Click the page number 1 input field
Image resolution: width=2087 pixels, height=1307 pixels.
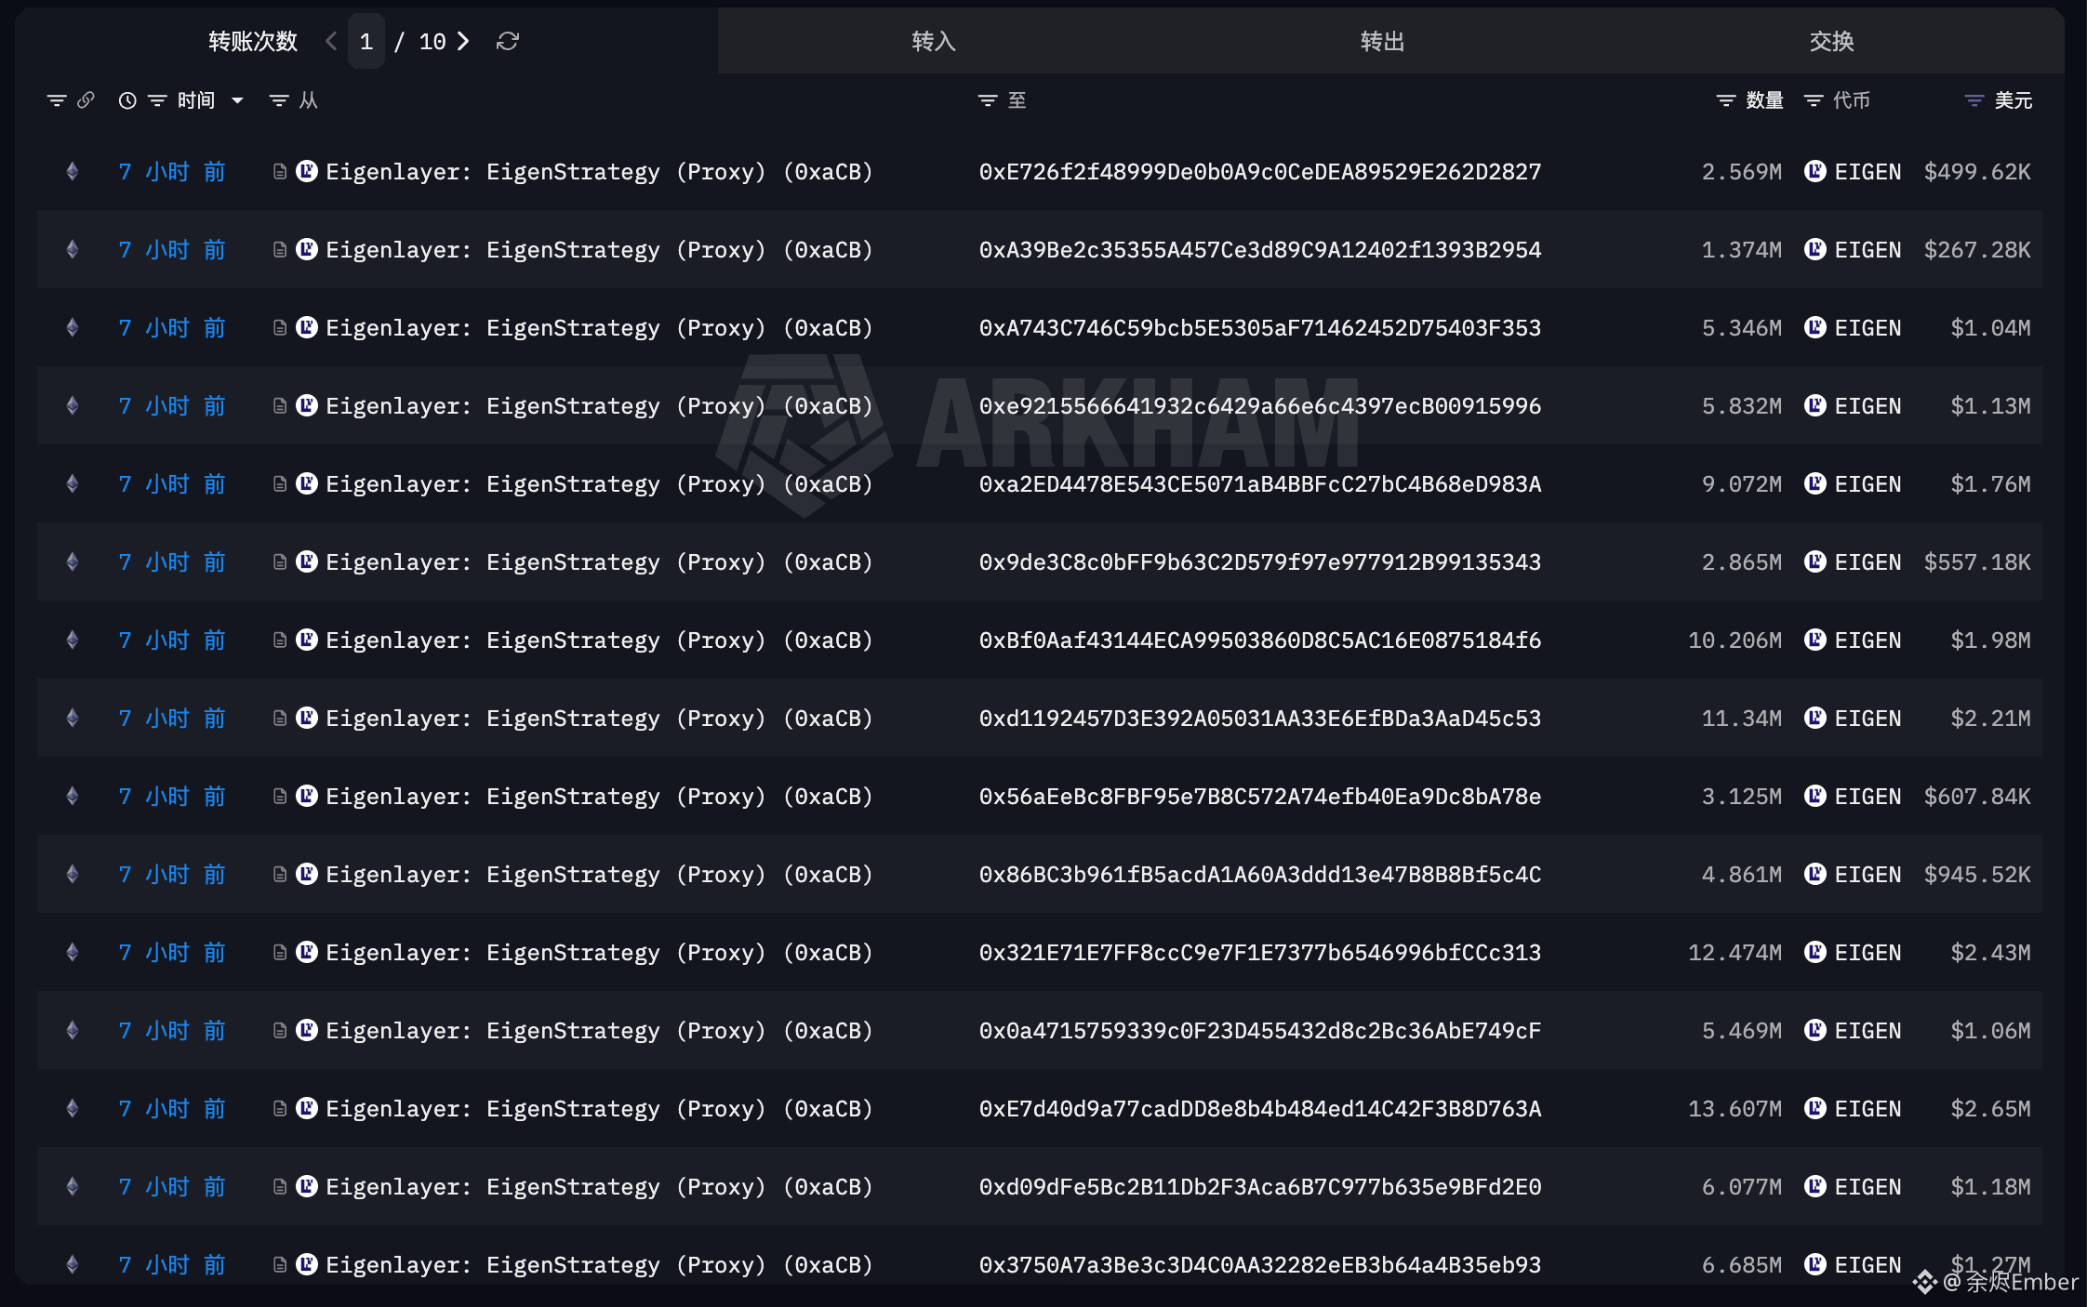pyautogui.click(x=366, y=41)
